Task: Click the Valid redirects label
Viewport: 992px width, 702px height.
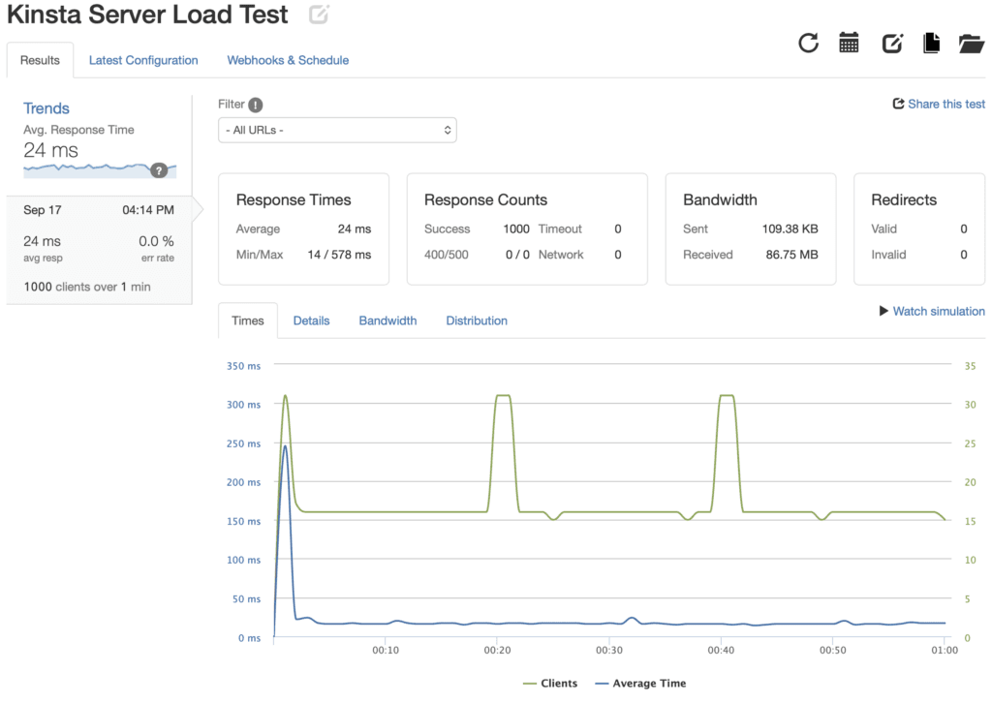Action: pyautogui.click(x=883, y=229)
